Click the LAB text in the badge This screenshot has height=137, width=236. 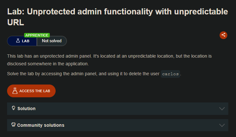[x=26, y=41]
